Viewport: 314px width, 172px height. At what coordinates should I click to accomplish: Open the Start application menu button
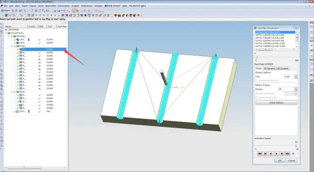point(5,10)
